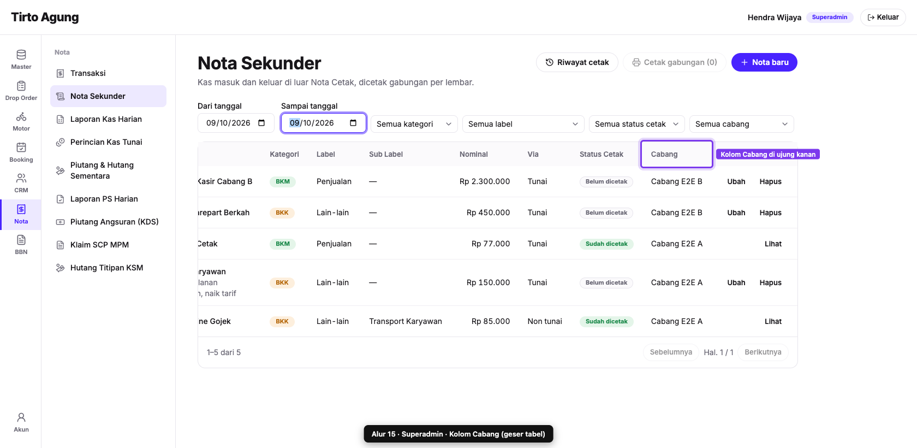Switch to the Nota section tab
Screen dimensions: 917x448
tap(21, 214)
